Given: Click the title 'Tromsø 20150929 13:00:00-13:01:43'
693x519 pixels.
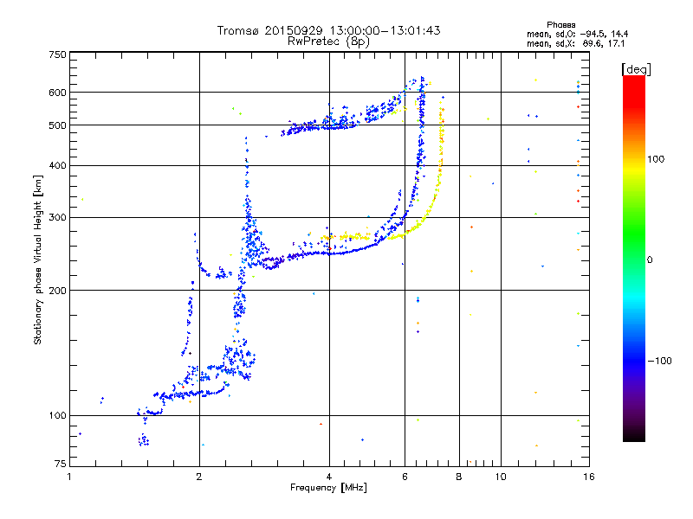Looking at the screenshot, I should [328, 30].
